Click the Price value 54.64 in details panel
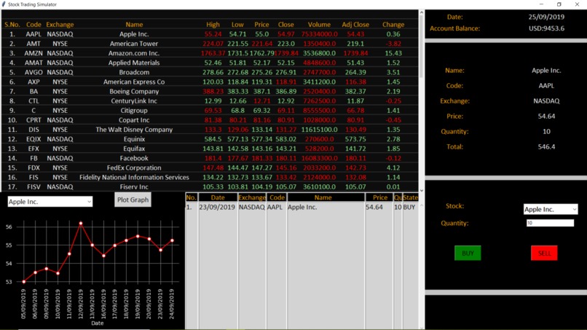 (x=546, y=116)
